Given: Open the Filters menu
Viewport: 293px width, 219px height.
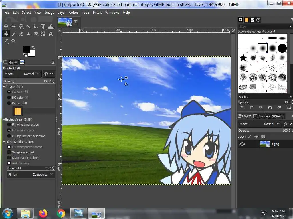Looking at the screenshot, I should tap(97, 13).
